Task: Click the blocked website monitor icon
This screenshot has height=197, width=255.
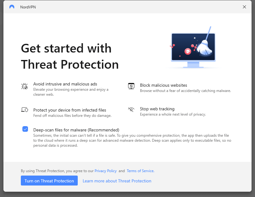Action: [x=131, y=86]
